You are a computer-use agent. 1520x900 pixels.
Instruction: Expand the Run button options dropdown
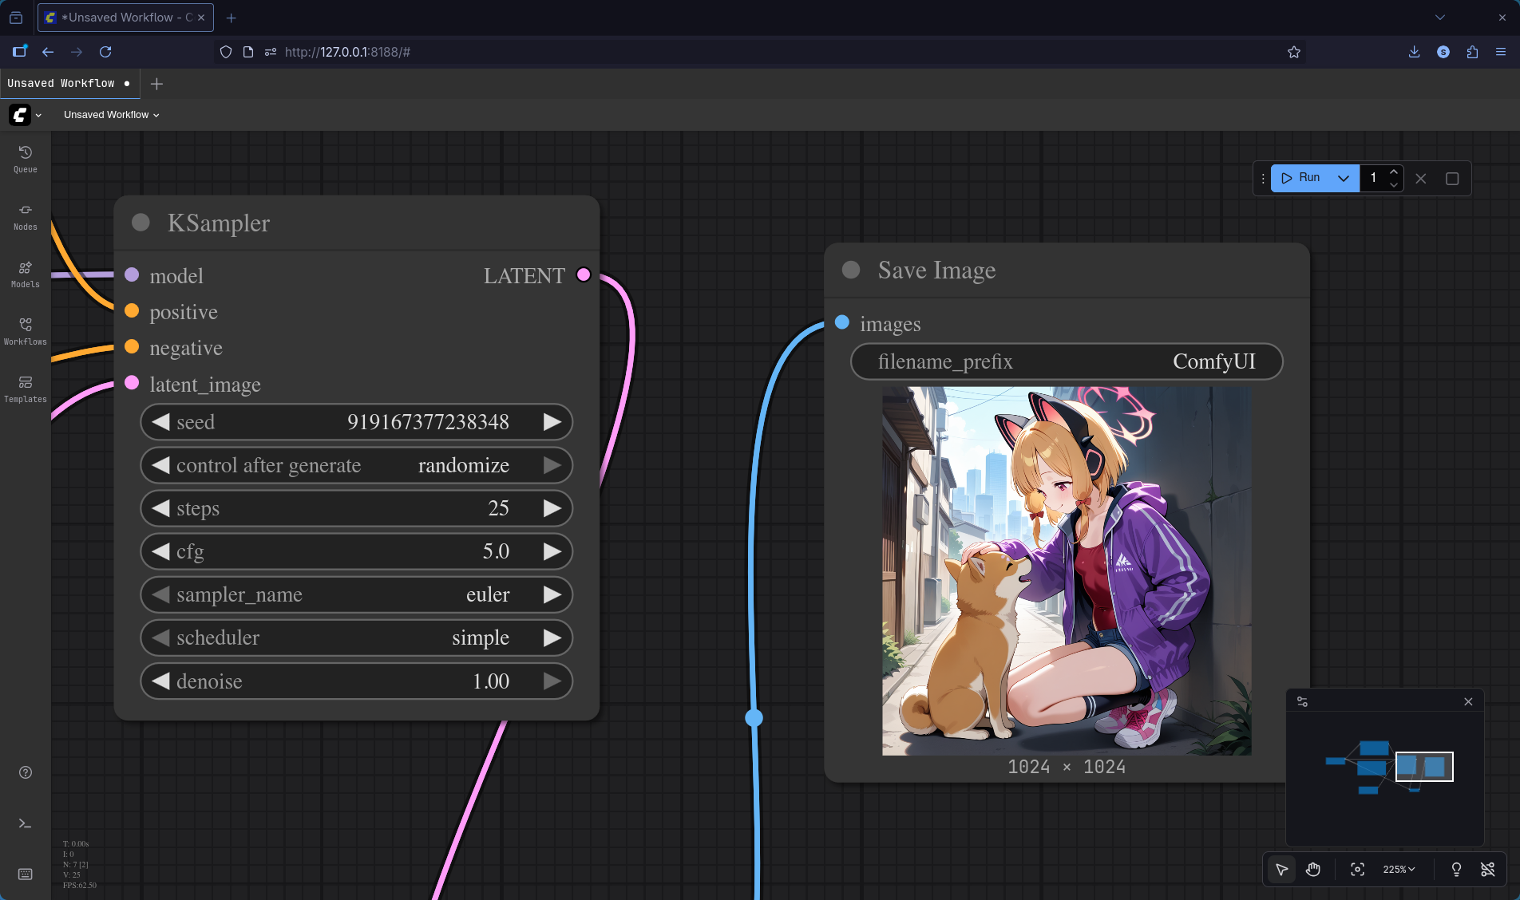click(1343, 178)
